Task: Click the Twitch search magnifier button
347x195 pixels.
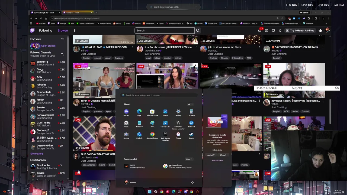Action: click(x=198, y=31)
